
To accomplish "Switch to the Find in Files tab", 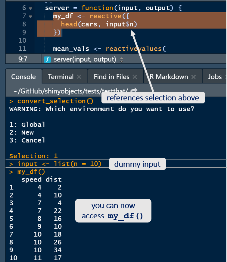I will coord(111,77).
